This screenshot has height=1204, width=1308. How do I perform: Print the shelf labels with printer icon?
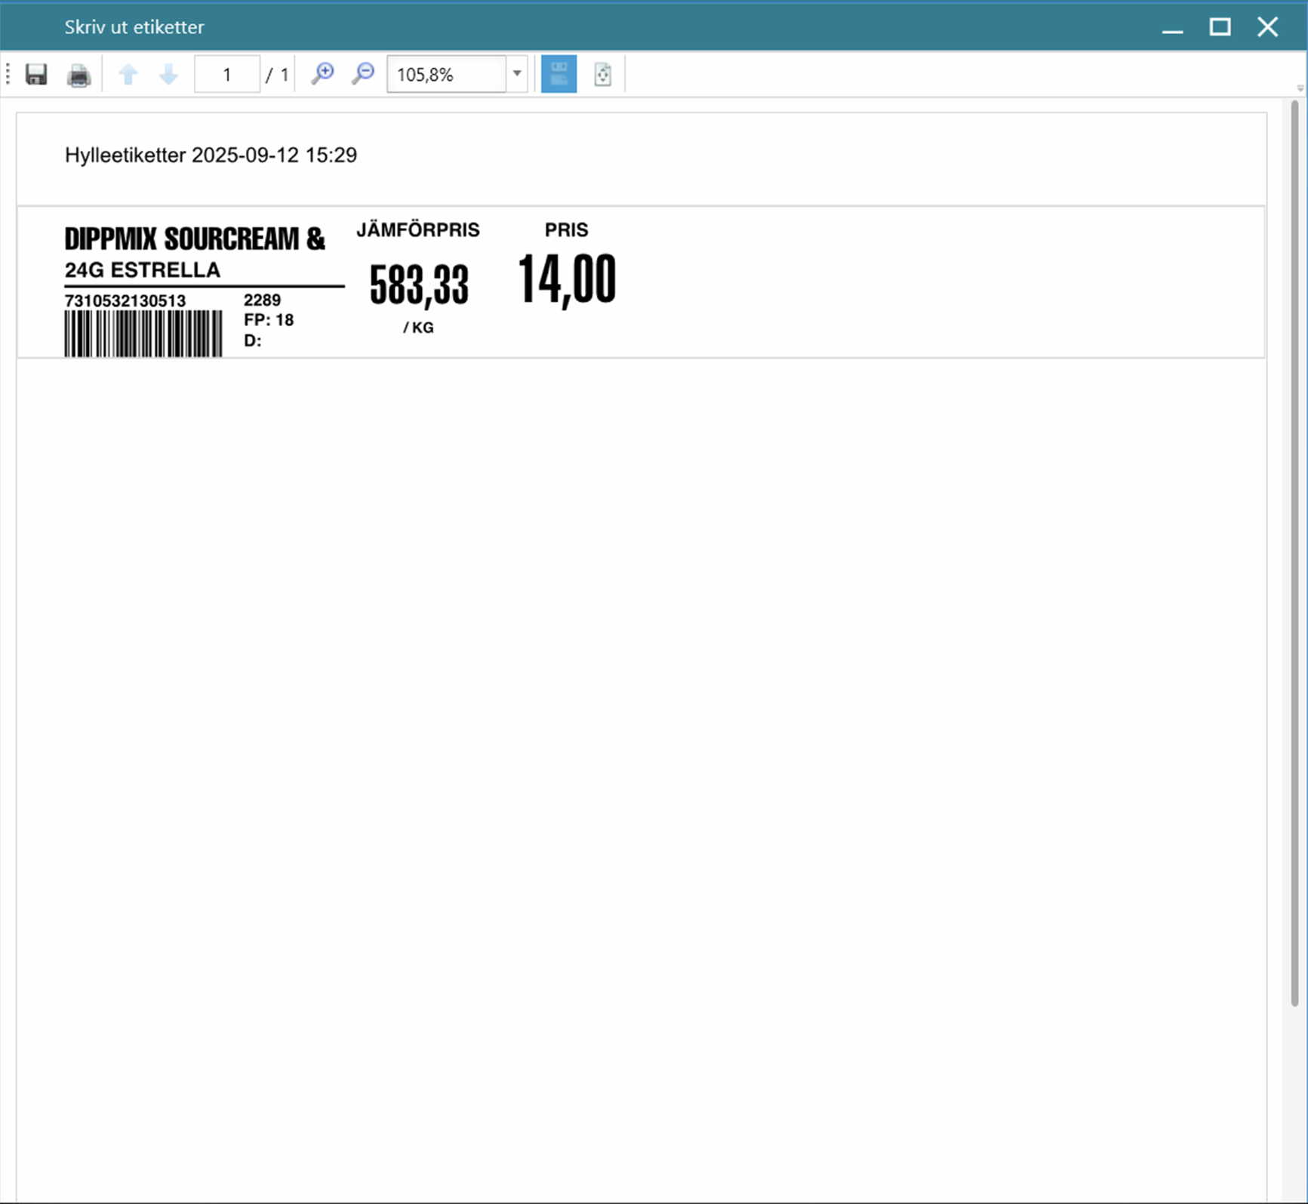tap(78, 75)
